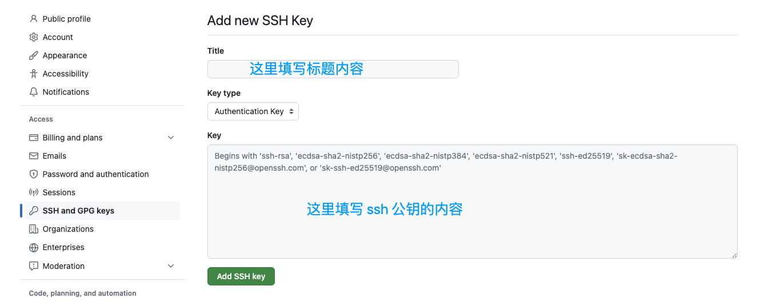Click the Billing credit card icon
The image size is (760, 306).
33,138
